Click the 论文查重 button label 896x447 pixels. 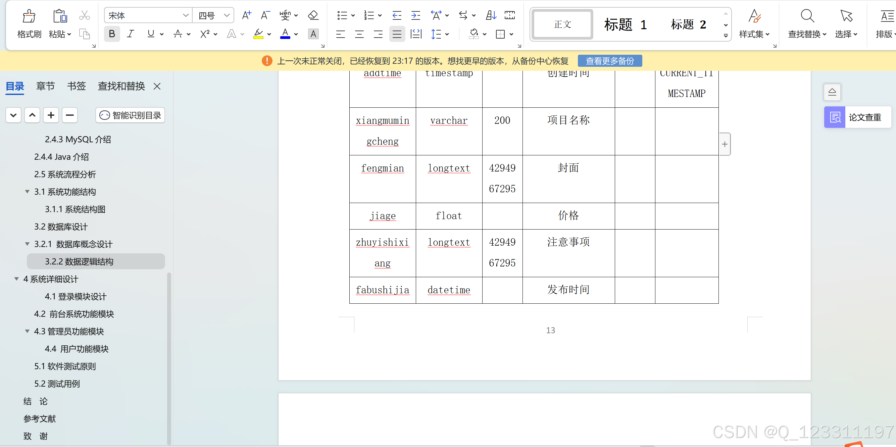(x=865, y=117)
